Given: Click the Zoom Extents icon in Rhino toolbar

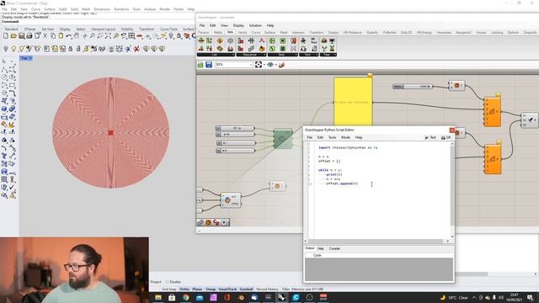Looking at the screenshot, I should pos(108,36).
